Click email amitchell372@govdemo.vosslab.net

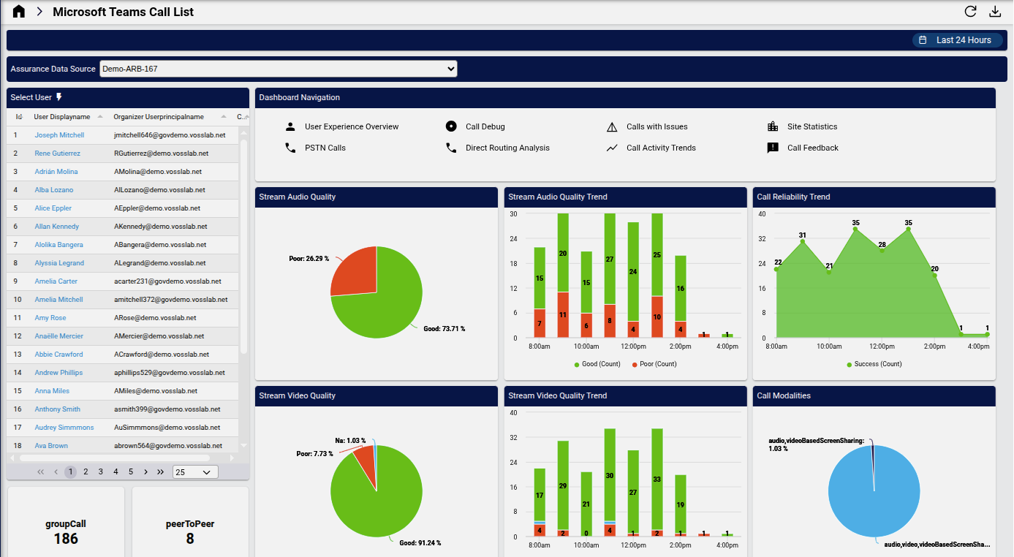[170, 300]
